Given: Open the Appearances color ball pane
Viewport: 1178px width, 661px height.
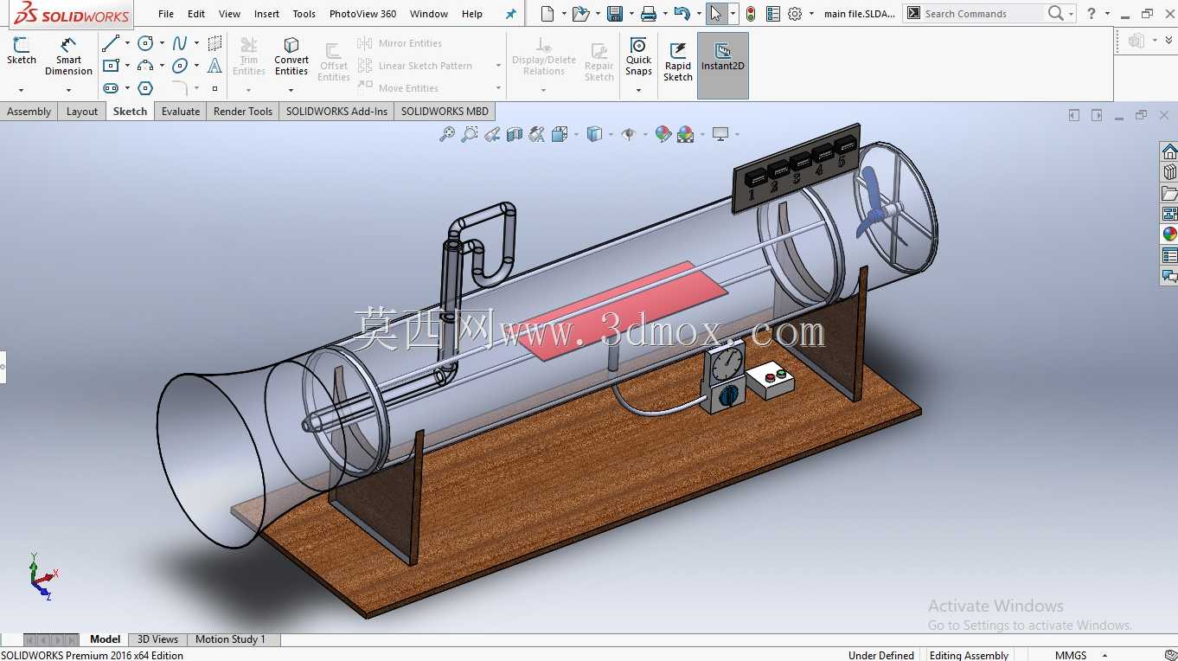Looking at the screenshot, I should (1169, 234).
